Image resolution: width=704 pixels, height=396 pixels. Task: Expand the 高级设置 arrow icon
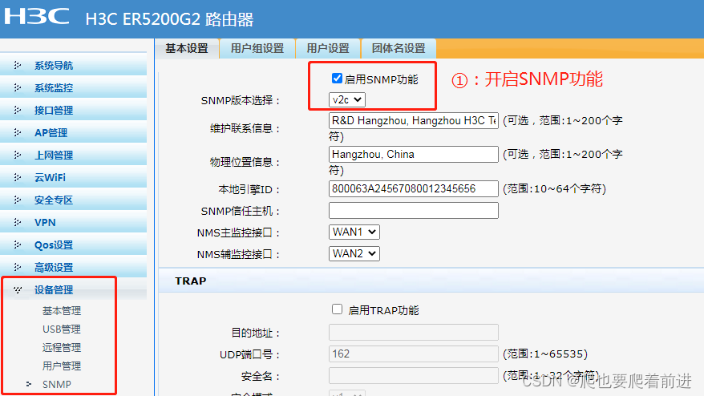point(18,267)
